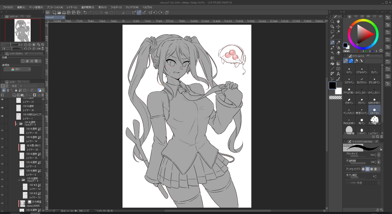
Task: Select the Eraser tool
Action: point(338,53)
